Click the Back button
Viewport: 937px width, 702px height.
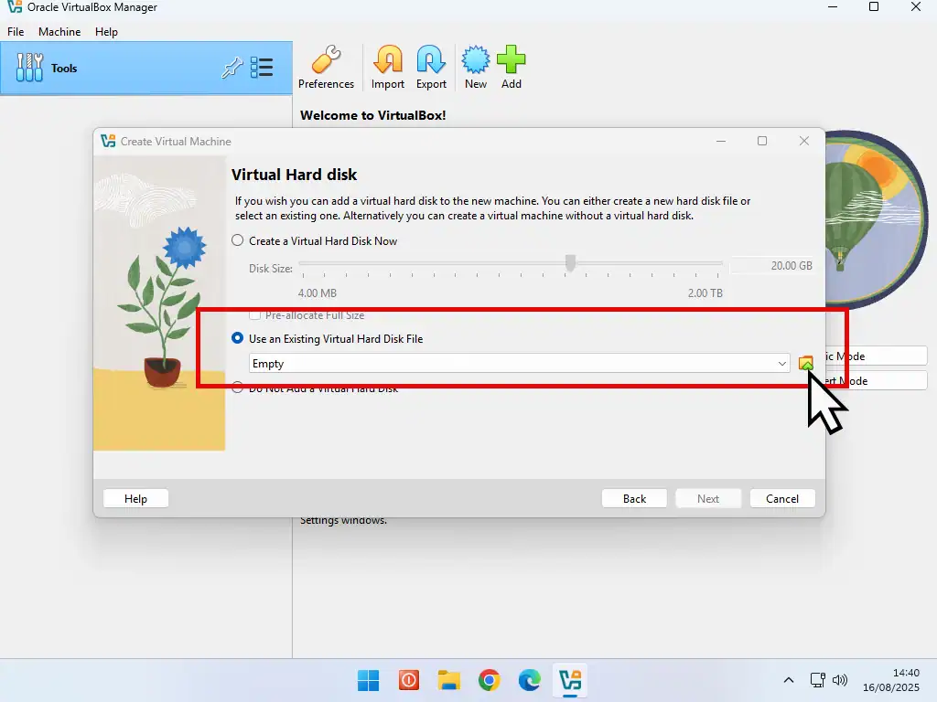pos(634,499)
